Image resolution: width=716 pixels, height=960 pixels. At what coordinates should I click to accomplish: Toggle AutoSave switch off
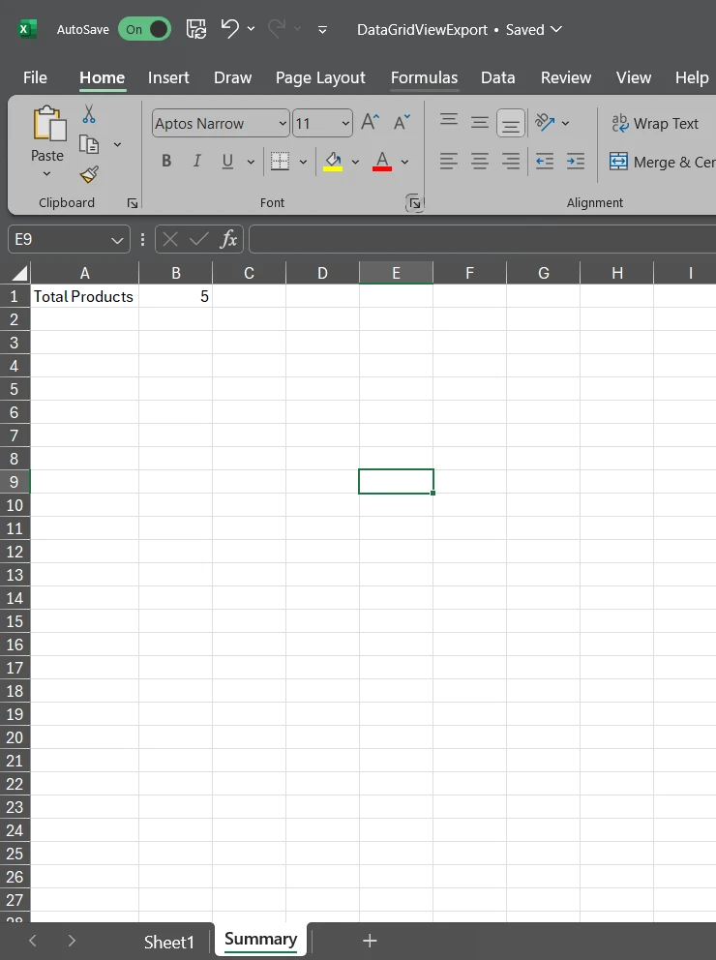tap(144, 29)
